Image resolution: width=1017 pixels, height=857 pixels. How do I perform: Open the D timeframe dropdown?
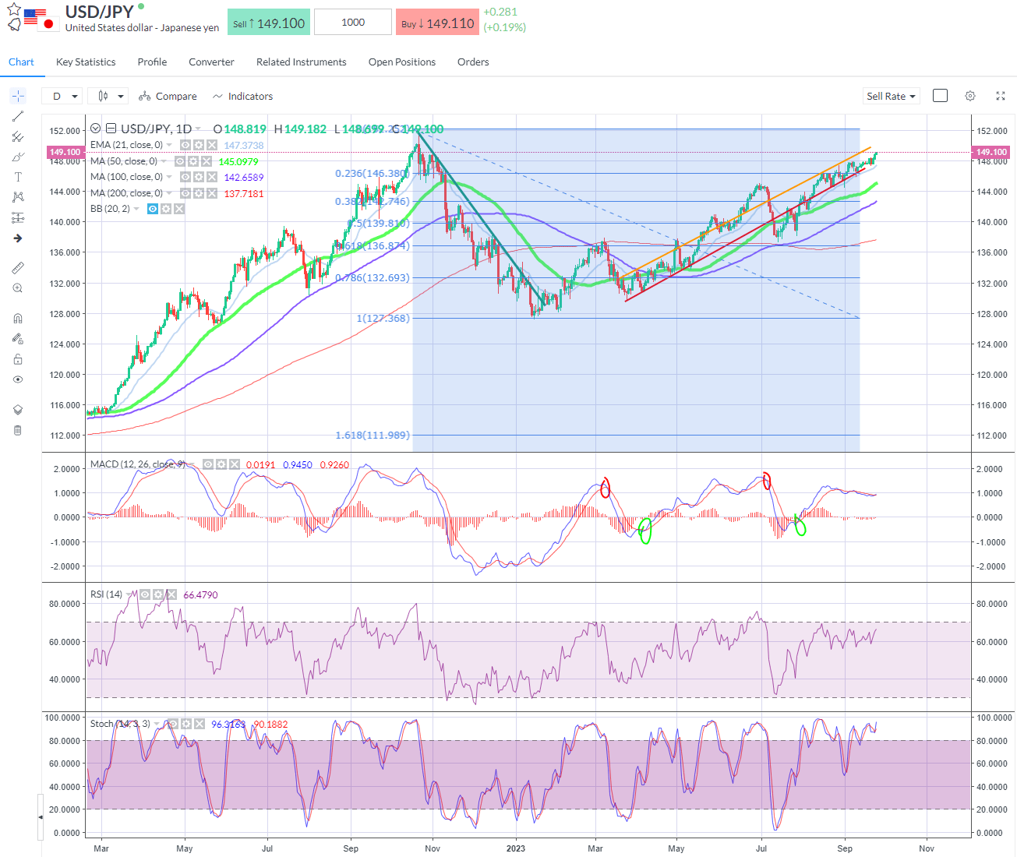pos(62,95)
